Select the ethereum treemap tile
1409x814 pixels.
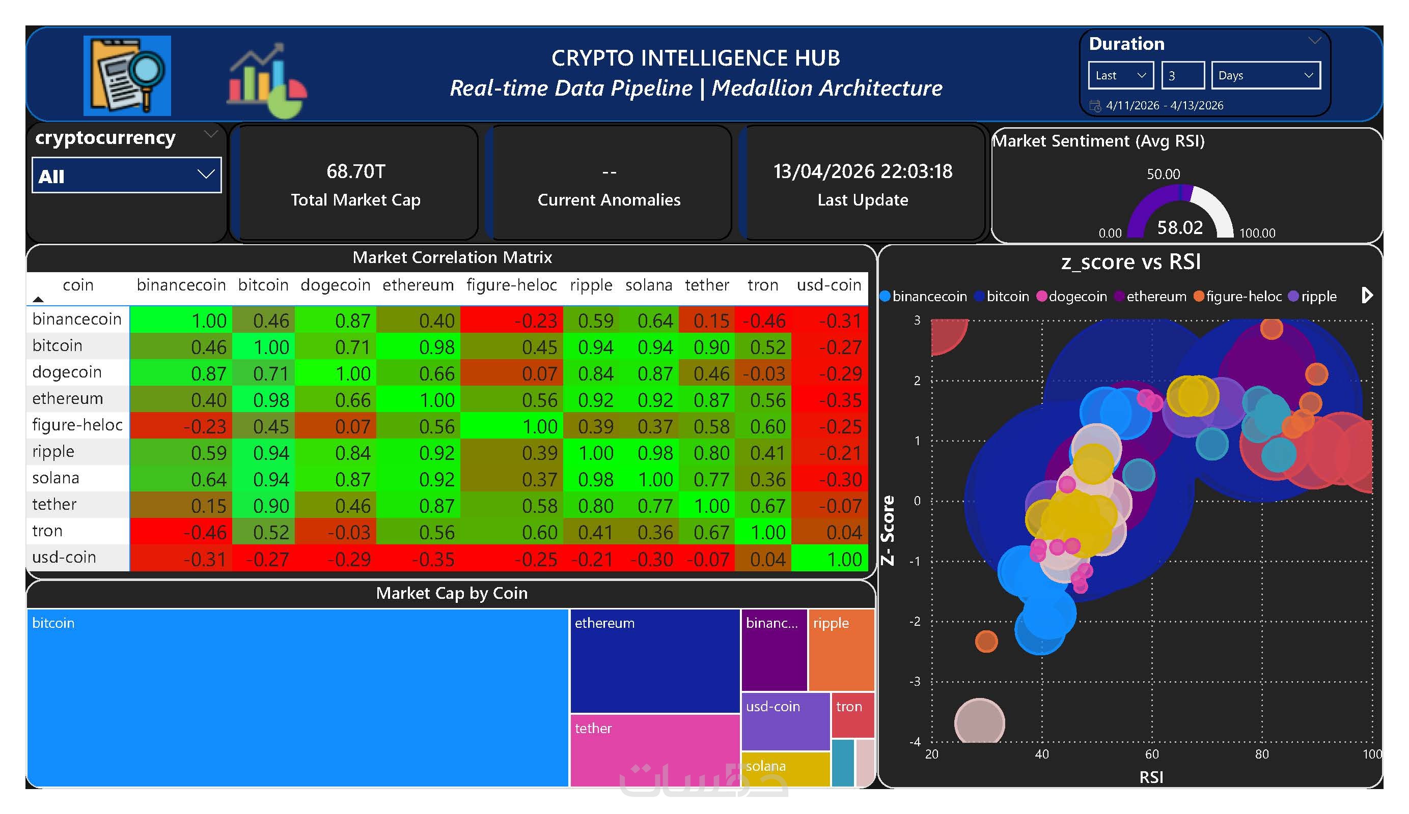click(x=655, y=661)
